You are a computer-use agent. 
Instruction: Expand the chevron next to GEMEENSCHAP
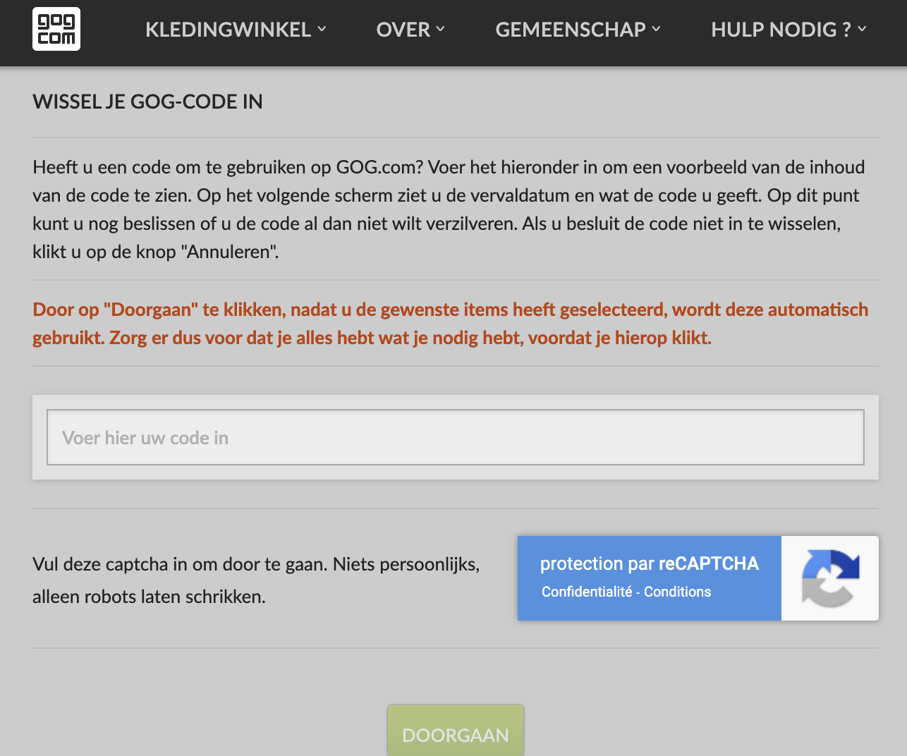[x=656, y=29]
